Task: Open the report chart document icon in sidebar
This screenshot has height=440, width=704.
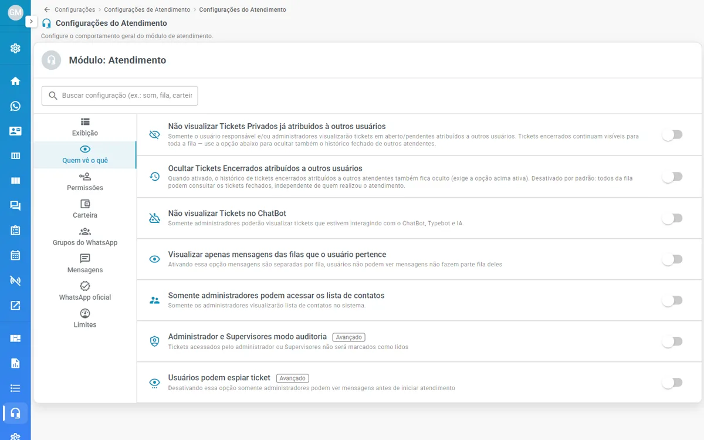Action: (x=15, y=363)
